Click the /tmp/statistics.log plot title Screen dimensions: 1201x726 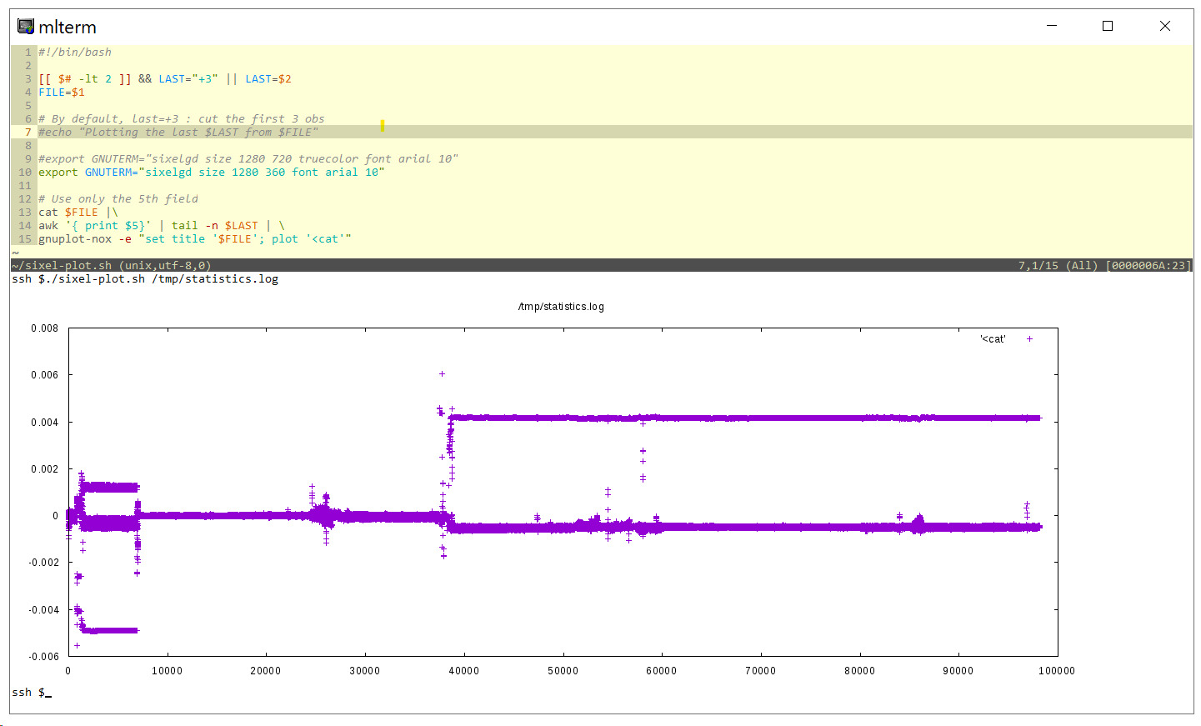pyautogui.click(x=561, y=307)
